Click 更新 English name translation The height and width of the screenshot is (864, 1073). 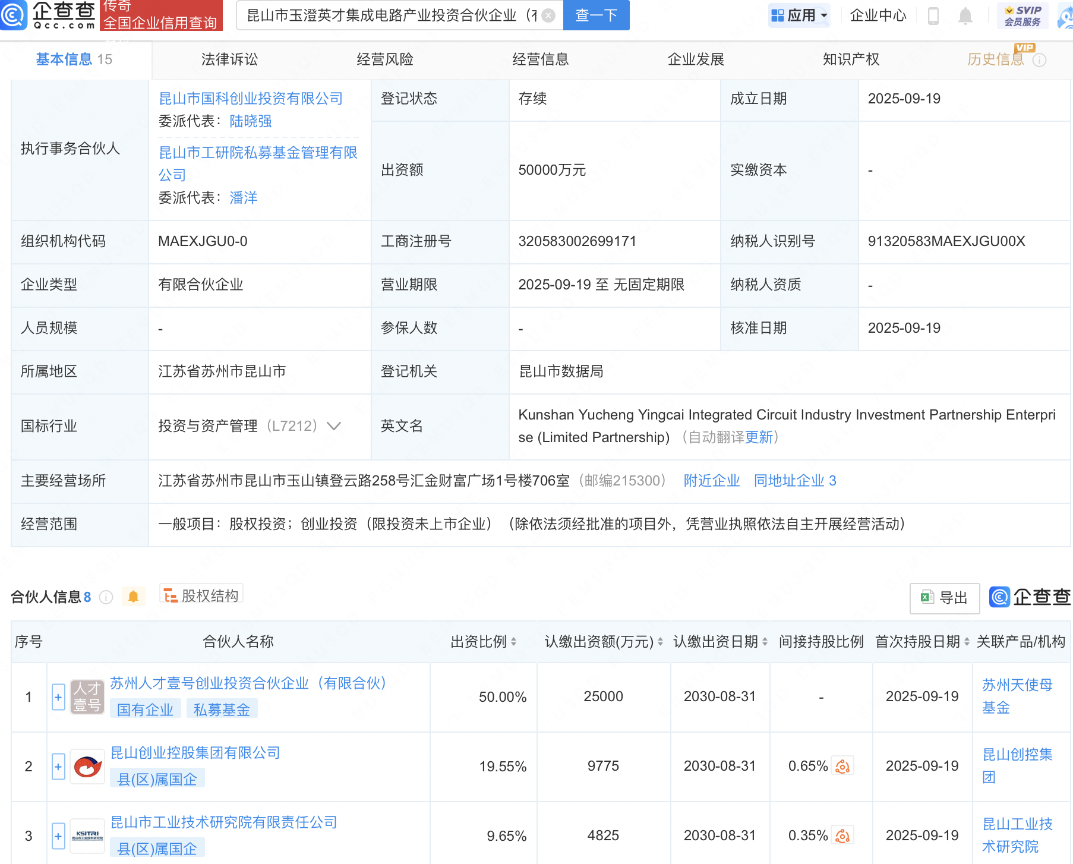pyautogui.click(x=759, y=437)
